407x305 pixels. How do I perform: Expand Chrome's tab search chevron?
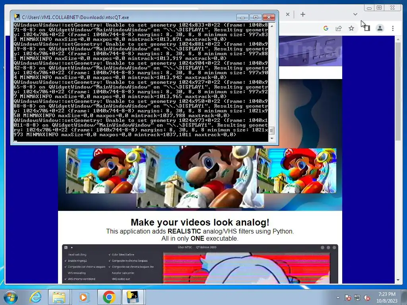[x=355, y=14]
